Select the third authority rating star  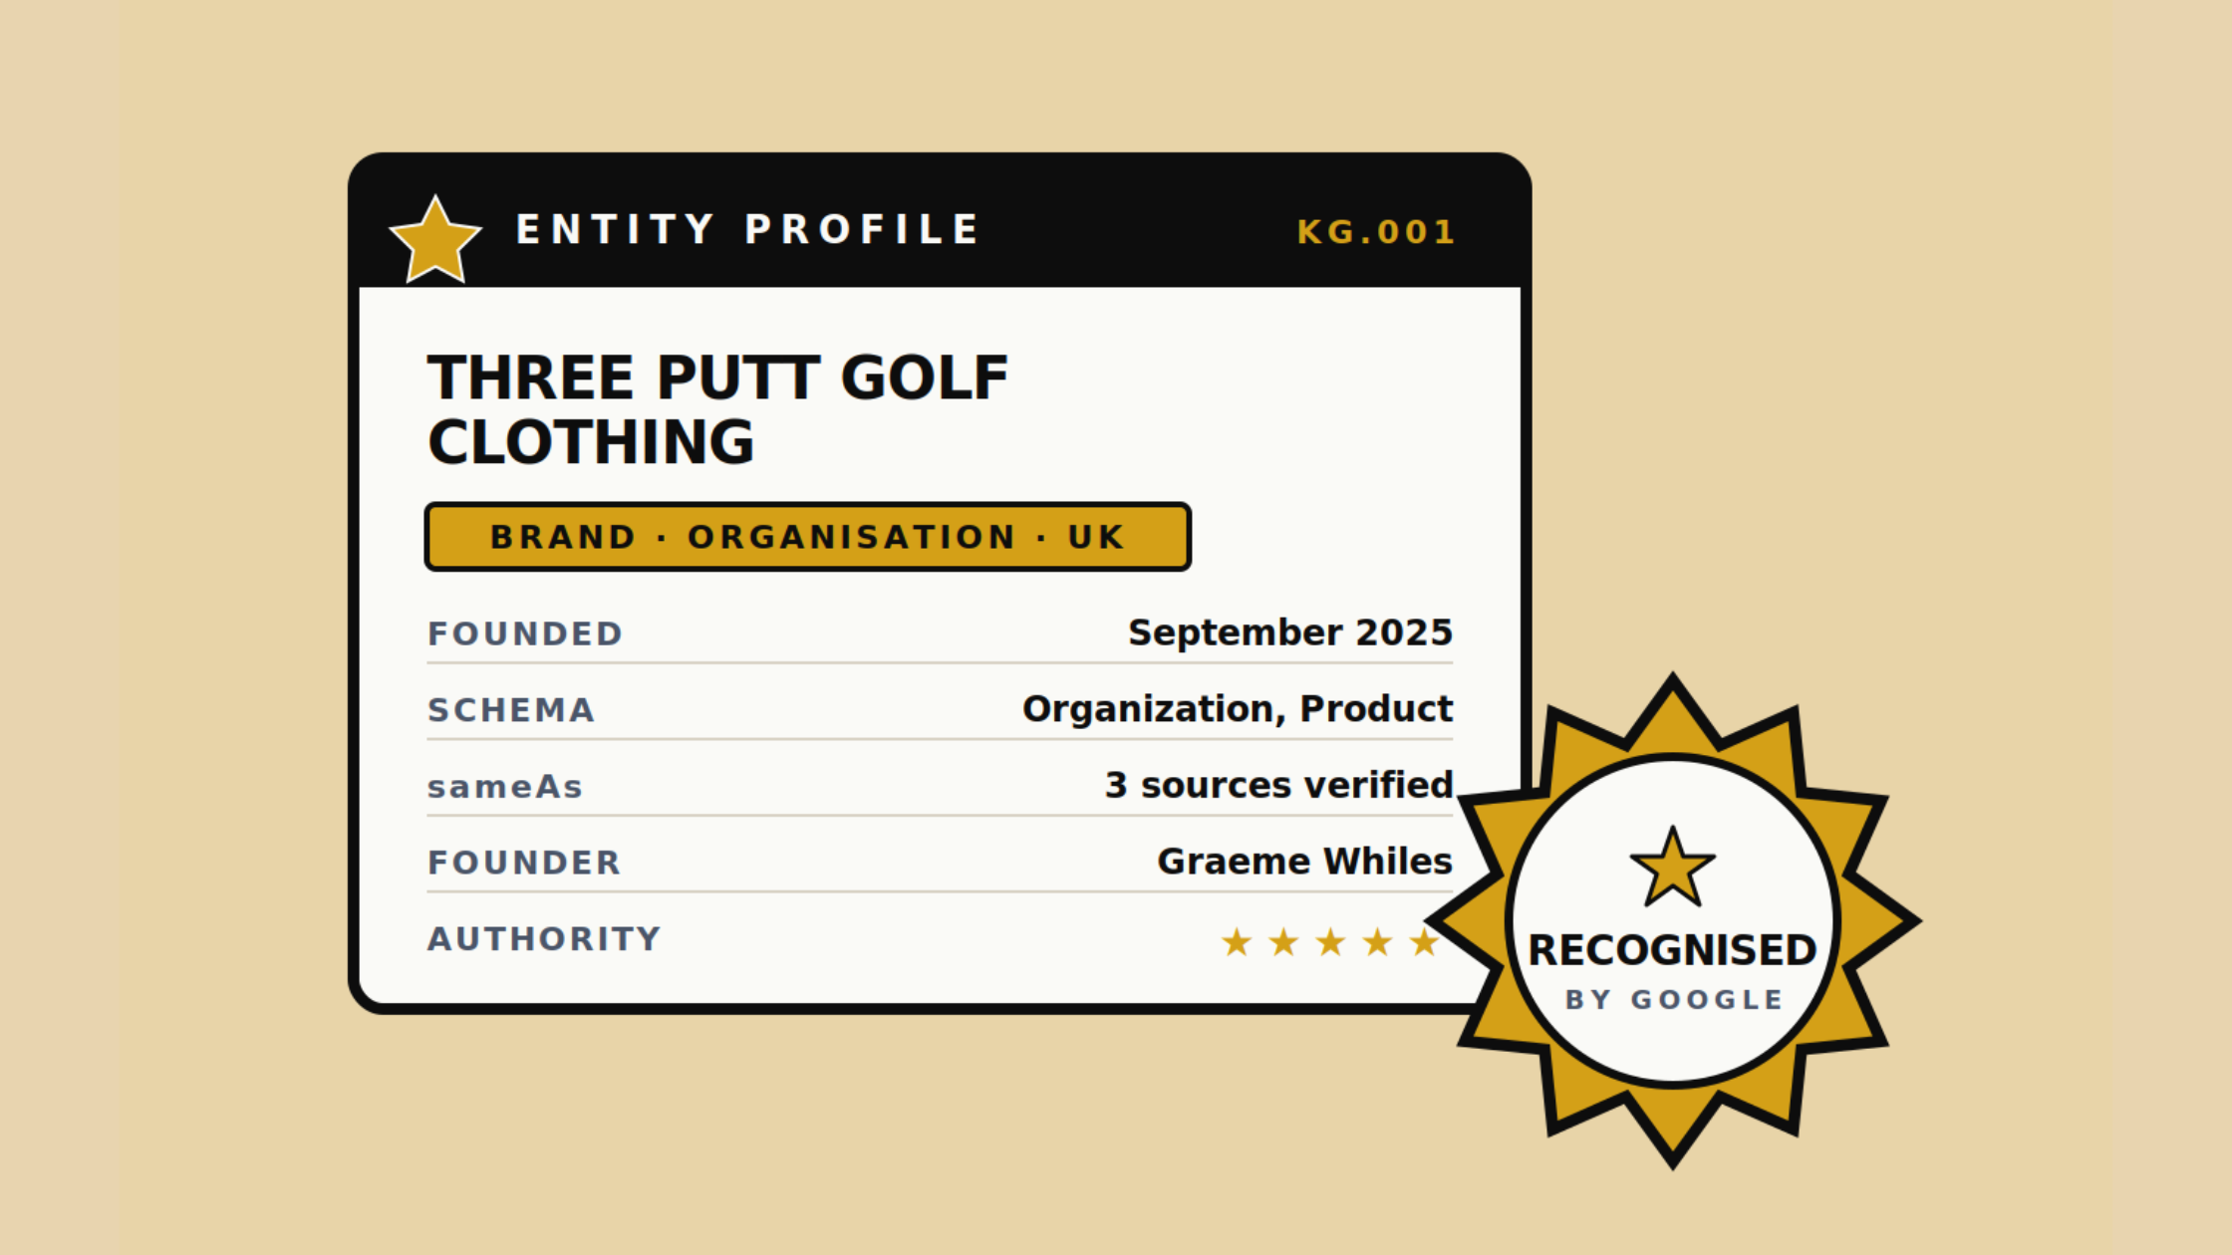[1330, 941]
